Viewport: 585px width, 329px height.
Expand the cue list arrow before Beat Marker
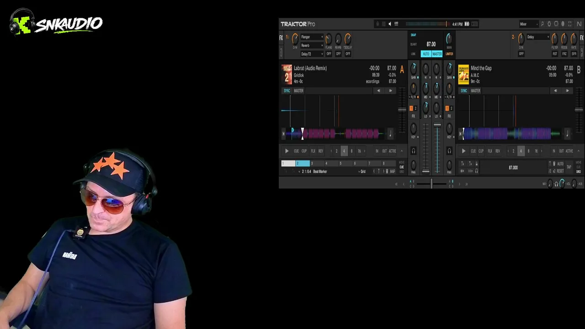(299, 171)
